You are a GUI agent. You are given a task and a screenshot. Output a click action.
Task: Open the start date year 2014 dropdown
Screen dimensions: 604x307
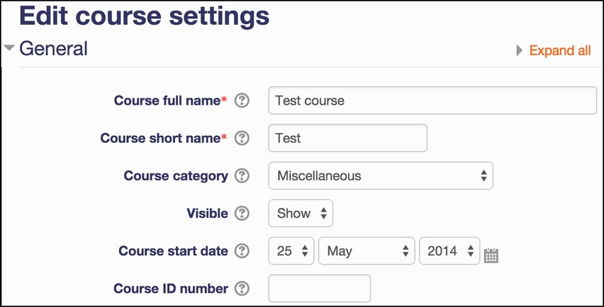click(449, 251)
